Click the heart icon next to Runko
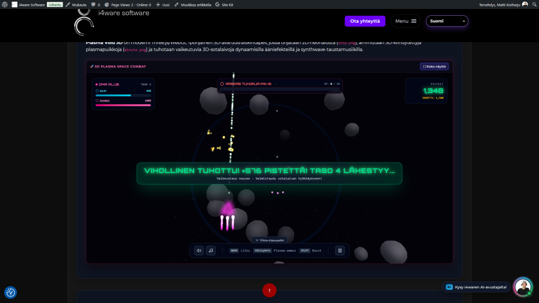This screenshot has height=303, width=539. coord(97,100)
